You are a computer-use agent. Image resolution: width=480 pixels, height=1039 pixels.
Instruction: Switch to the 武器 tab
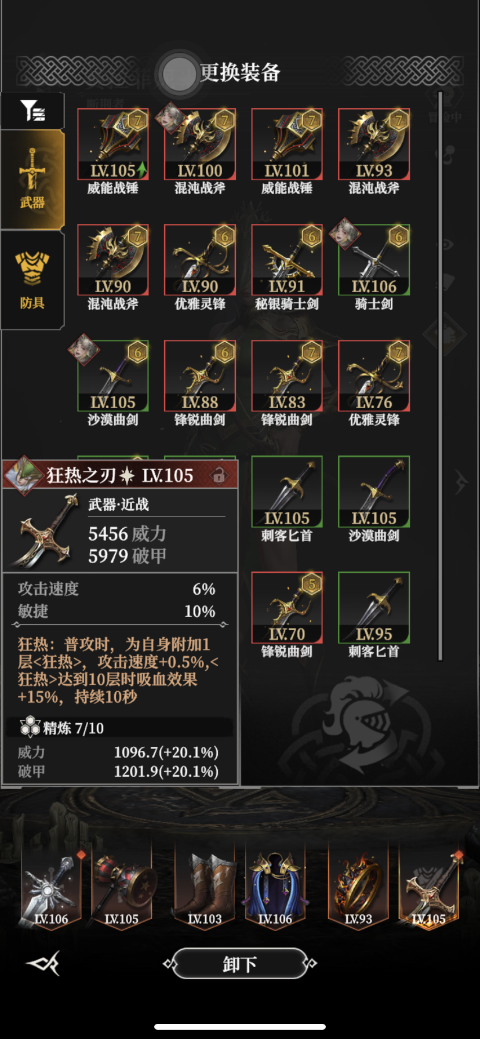(32, 180)
